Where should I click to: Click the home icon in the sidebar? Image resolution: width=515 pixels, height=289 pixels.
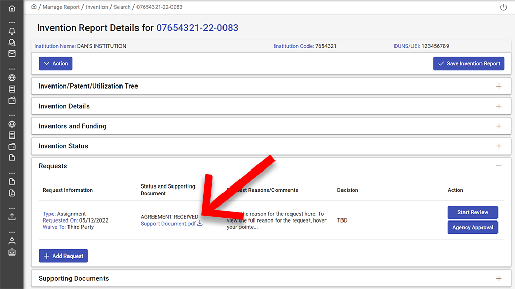(x=12, y=9)
